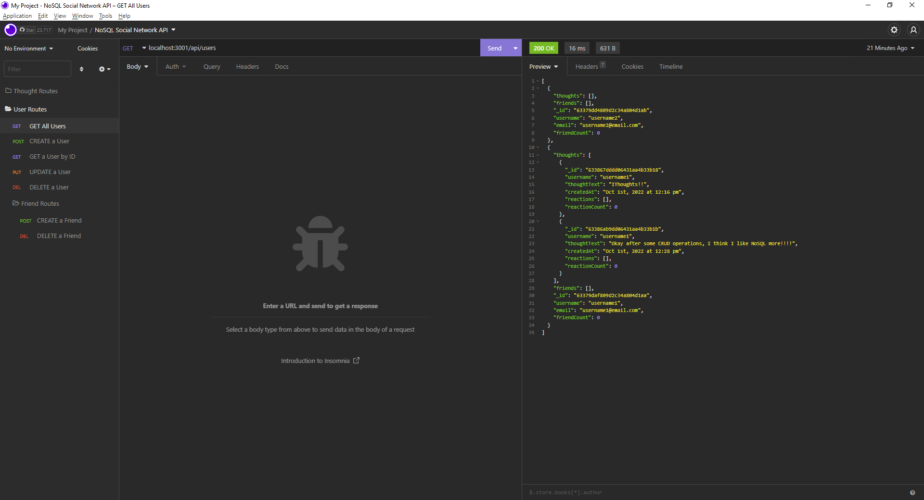
Task: Open the No Environment dropdown
Action: [28, 48]
